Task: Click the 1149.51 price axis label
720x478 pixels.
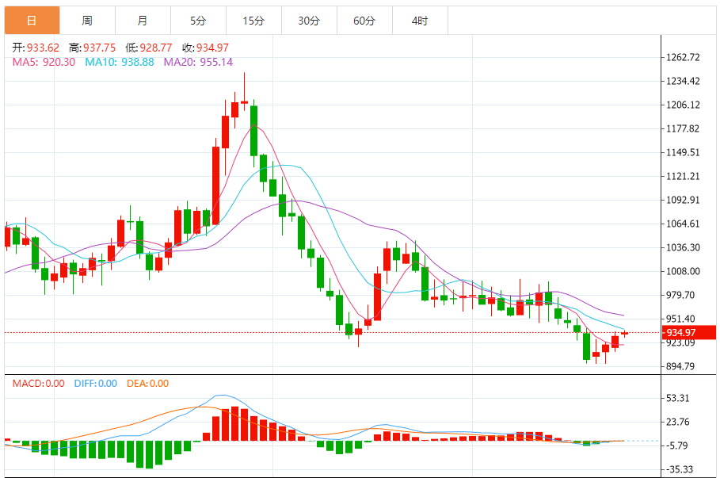Action: pyautogui.click(x=683, y=152)
